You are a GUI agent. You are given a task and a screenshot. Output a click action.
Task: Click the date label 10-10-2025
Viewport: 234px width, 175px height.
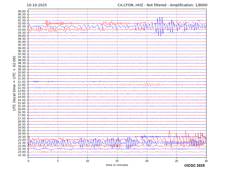(x=37, y=5)
